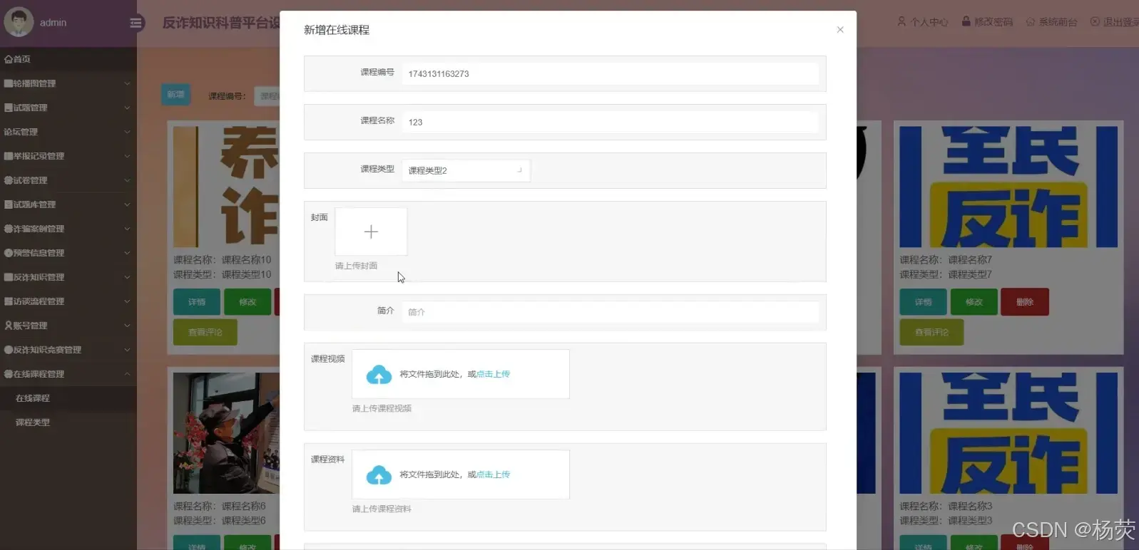
Task: Click the 新增在线课程 dialog title
Action: pyautogui.click(x=337, y=30)
